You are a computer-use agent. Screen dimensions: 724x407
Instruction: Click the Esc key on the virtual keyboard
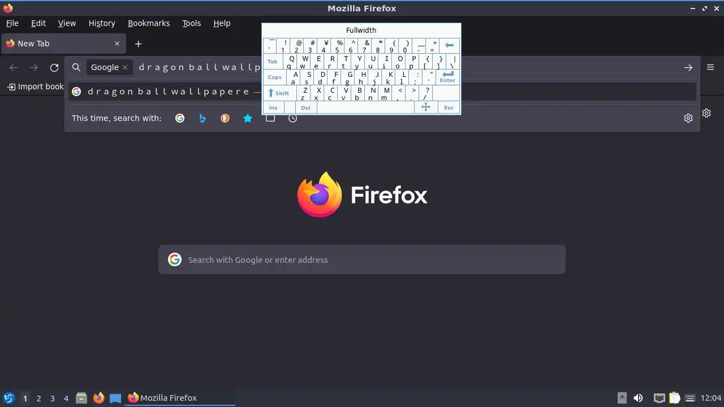point(449,107)
